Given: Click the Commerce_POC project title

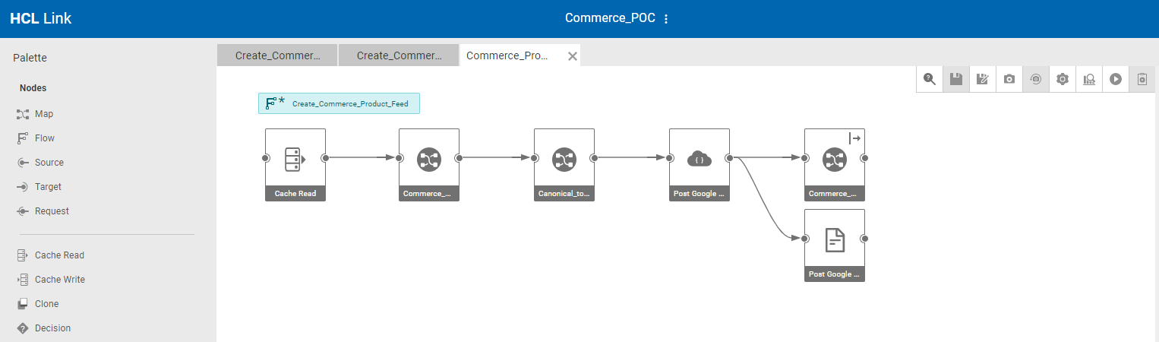Looking at the screenshot, I should 610,18.
